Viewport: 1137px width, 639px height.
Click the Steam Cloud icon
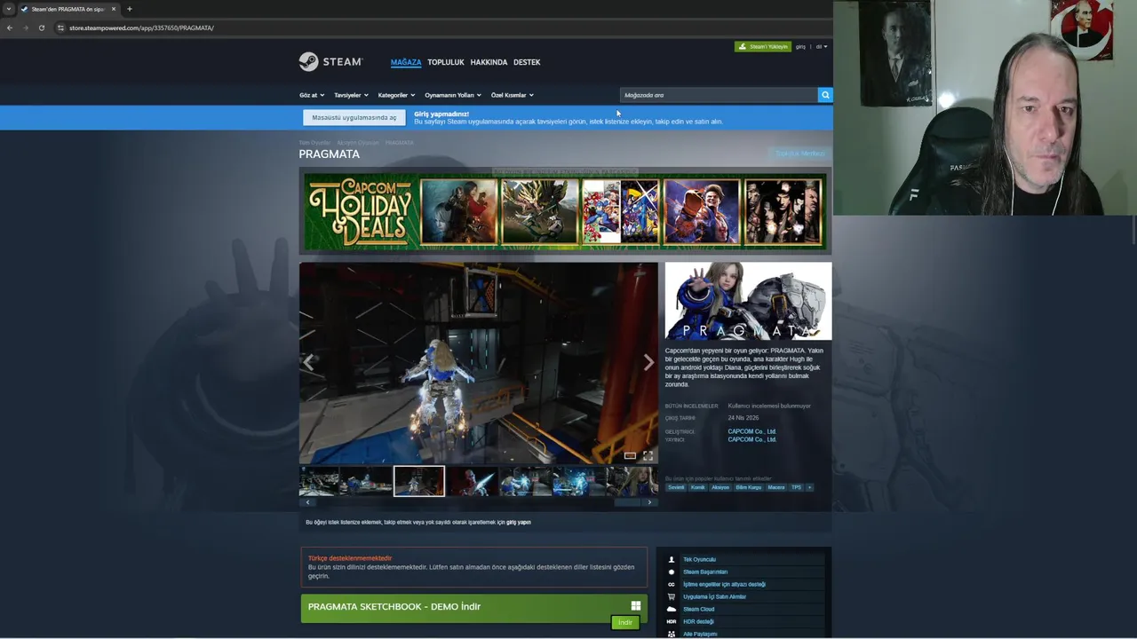click(x=672, y=609)
